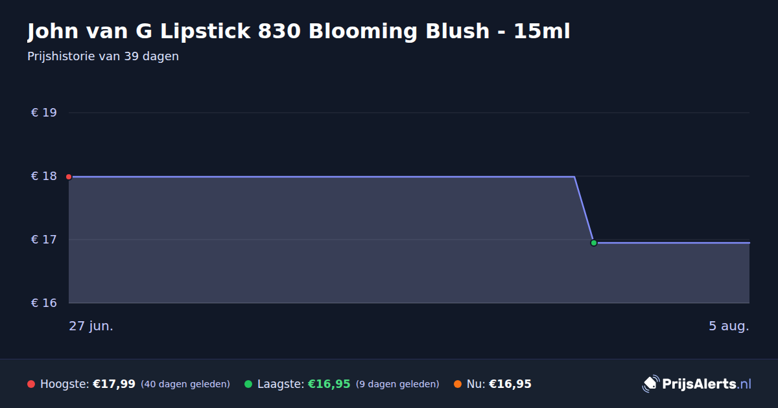
Task: Click the Hoogste €17,99 price value
Action: pos(114,384)
